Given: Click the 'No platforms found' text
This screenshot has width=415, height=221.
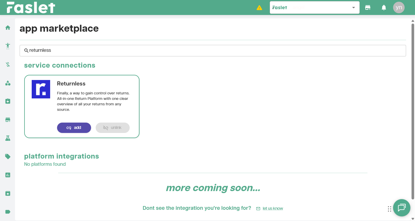Looking at the screenshot, I should pos(45,164).
